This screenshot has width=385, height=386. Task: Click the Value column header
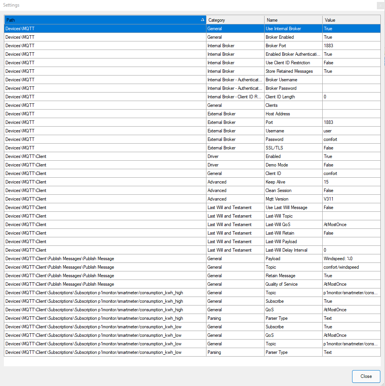pyautogui.click(x=351, y=20)
